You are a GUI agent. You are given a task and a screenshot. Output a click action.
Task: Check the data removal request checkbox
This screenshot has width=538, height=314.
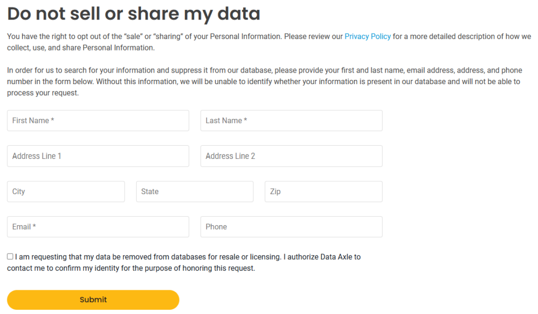point(11,257)
